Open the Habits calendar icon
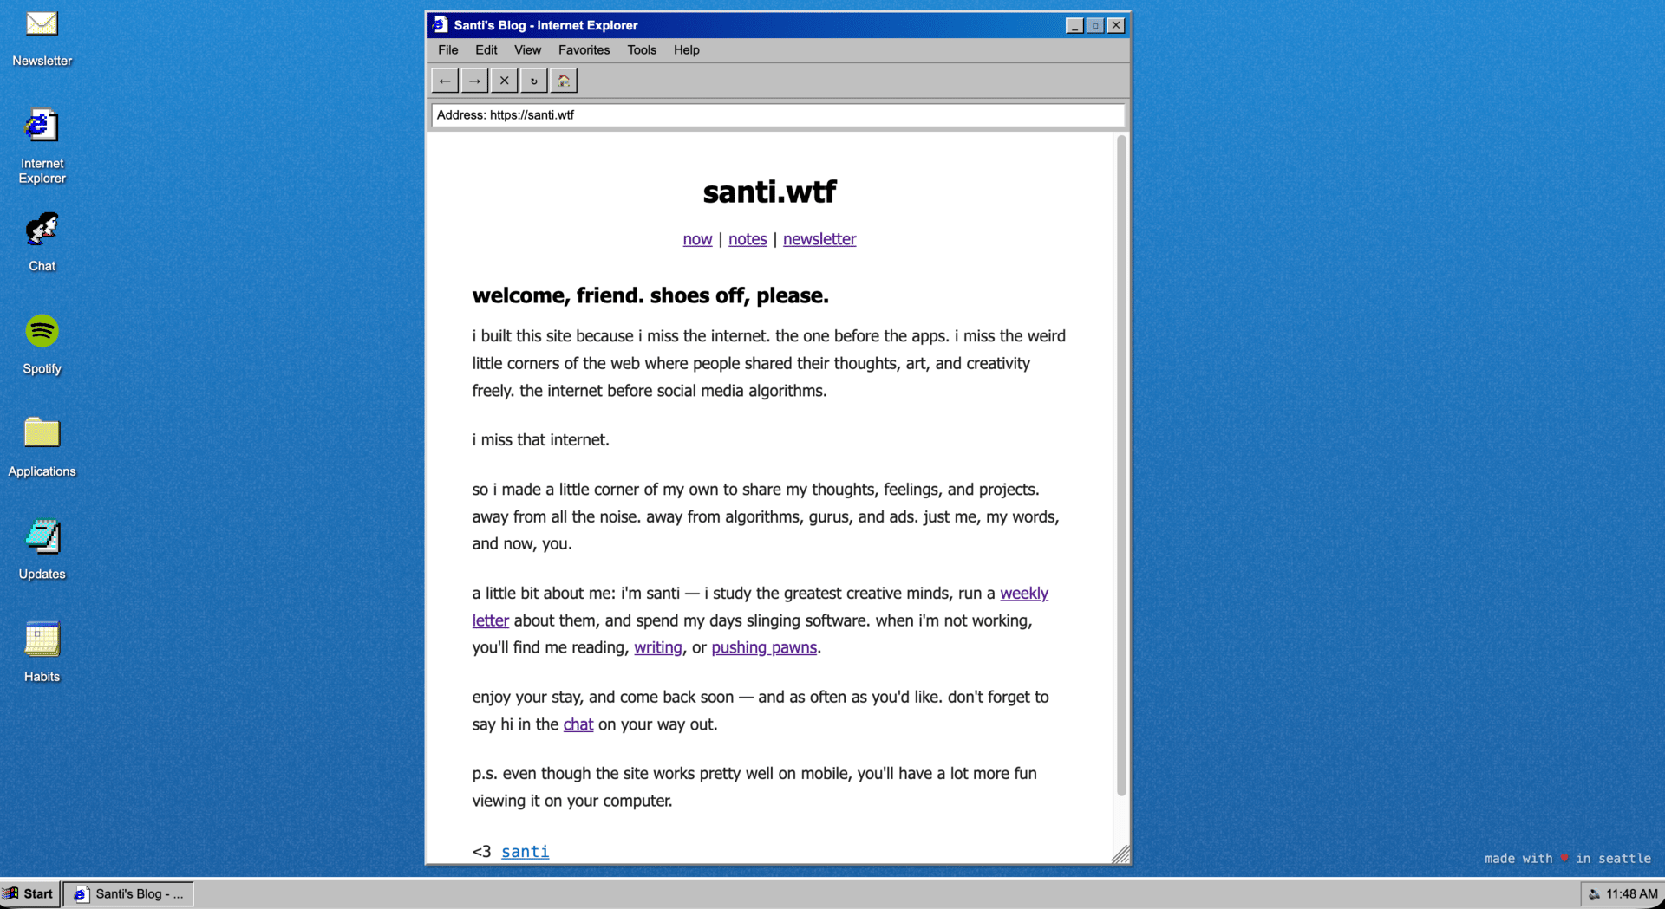This screenshot has height=909, width=1665. (x=42, y=653)
